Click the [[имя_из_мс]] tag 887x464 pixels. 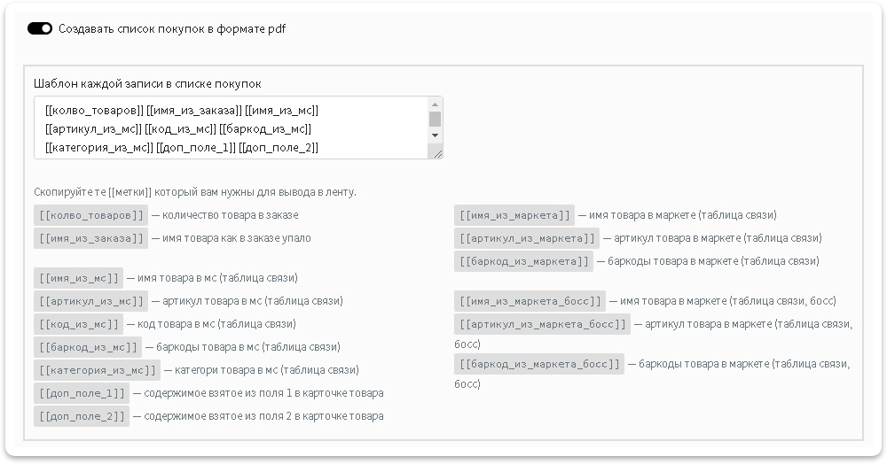tap(79, 278)
